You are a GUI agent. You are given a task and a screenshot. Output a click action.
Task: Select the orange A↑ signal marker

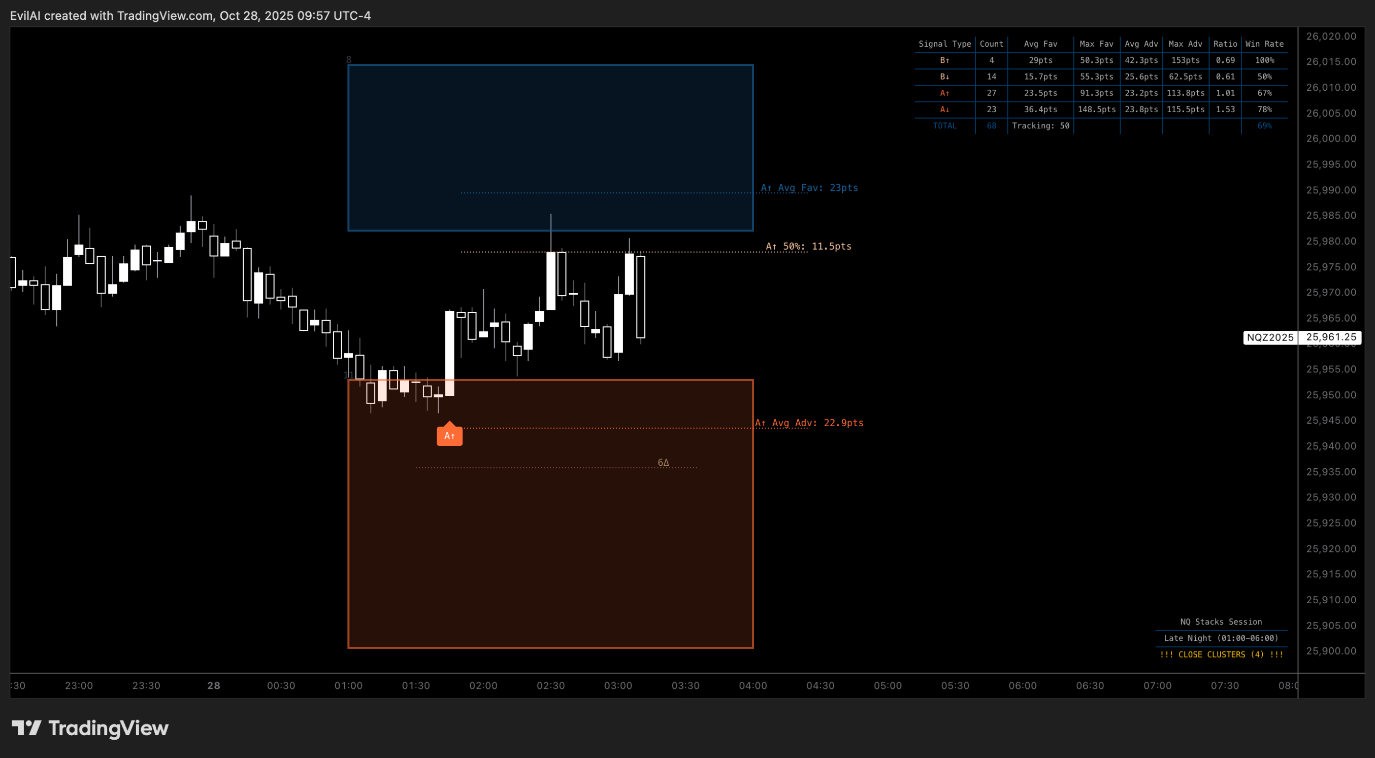[449, 435]
